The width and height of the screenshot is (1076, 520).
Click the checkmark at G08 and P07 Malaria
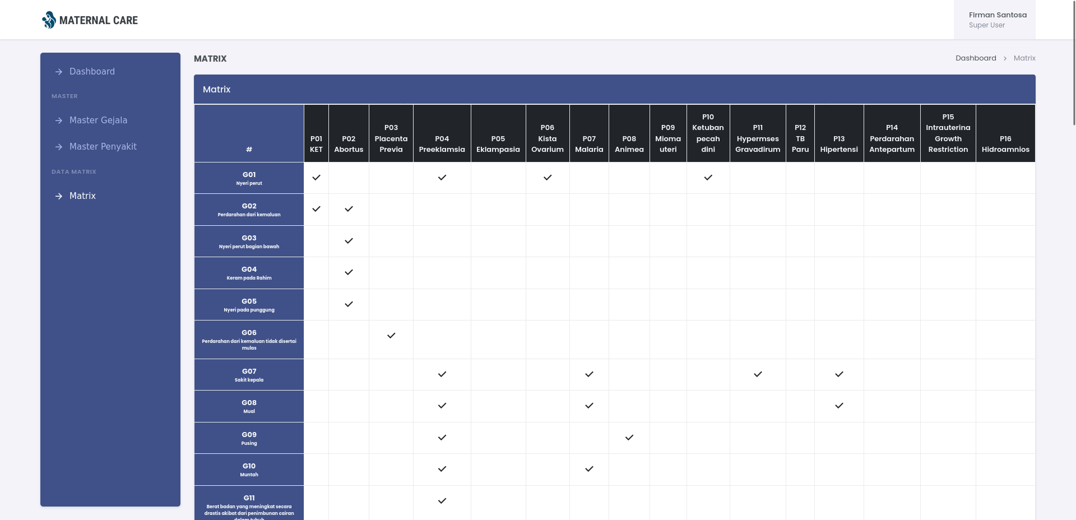tap(589, 406)
